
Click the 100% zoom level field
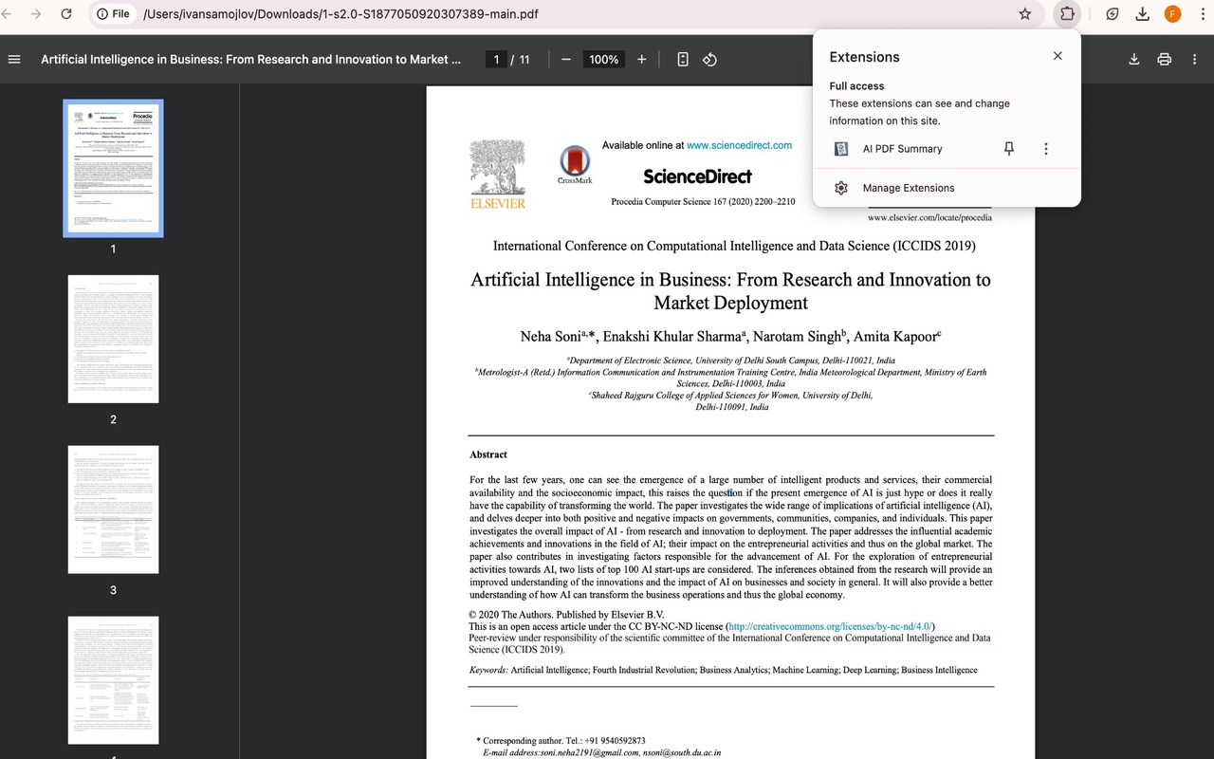click(604, 59)
